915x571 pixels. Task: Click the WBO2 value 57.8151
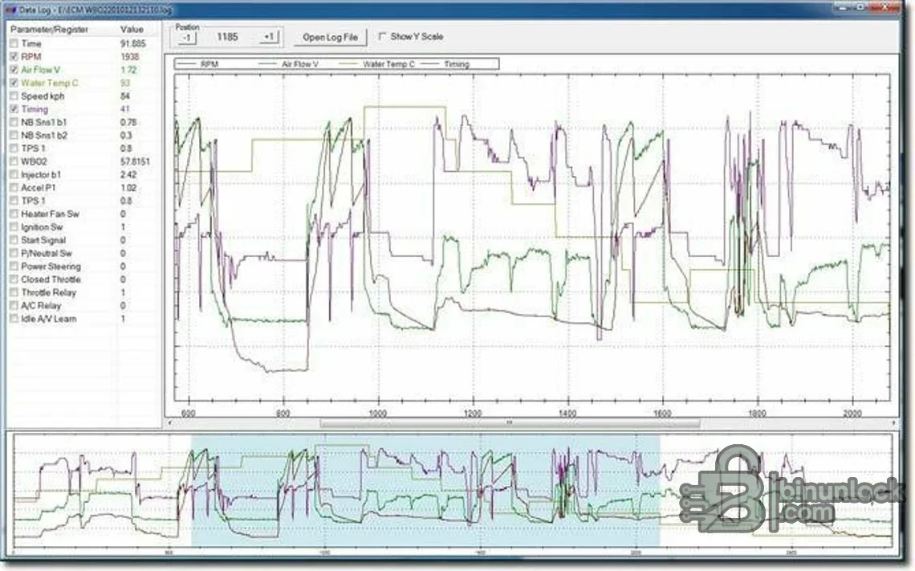135,161
